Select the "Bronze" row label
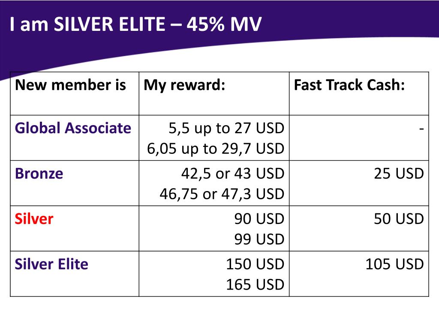This screenshot has width=439, height=329. coord(39,173)
